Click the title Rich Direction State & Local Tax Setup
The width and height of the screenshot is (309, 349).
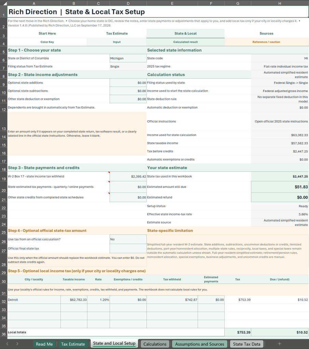(x=77, y=12)
